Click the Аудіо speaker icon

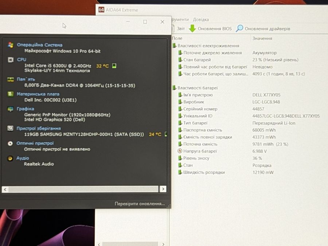pos(10,158)
